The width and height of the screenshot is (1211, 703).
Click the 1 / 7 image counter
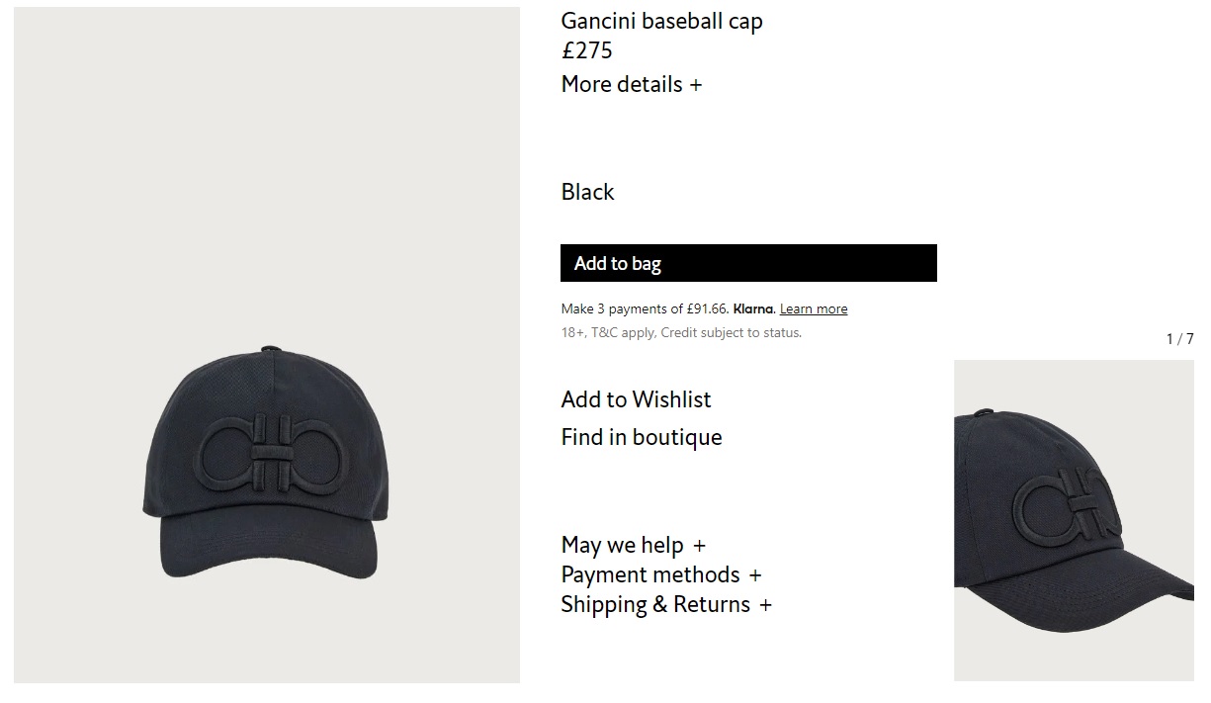[1179, 339]
